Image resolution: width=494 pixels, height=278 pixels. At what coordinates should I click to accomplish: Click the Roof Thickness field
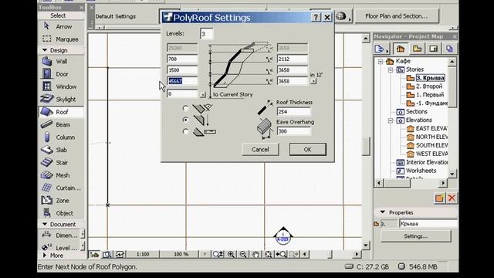click(293, 112)
